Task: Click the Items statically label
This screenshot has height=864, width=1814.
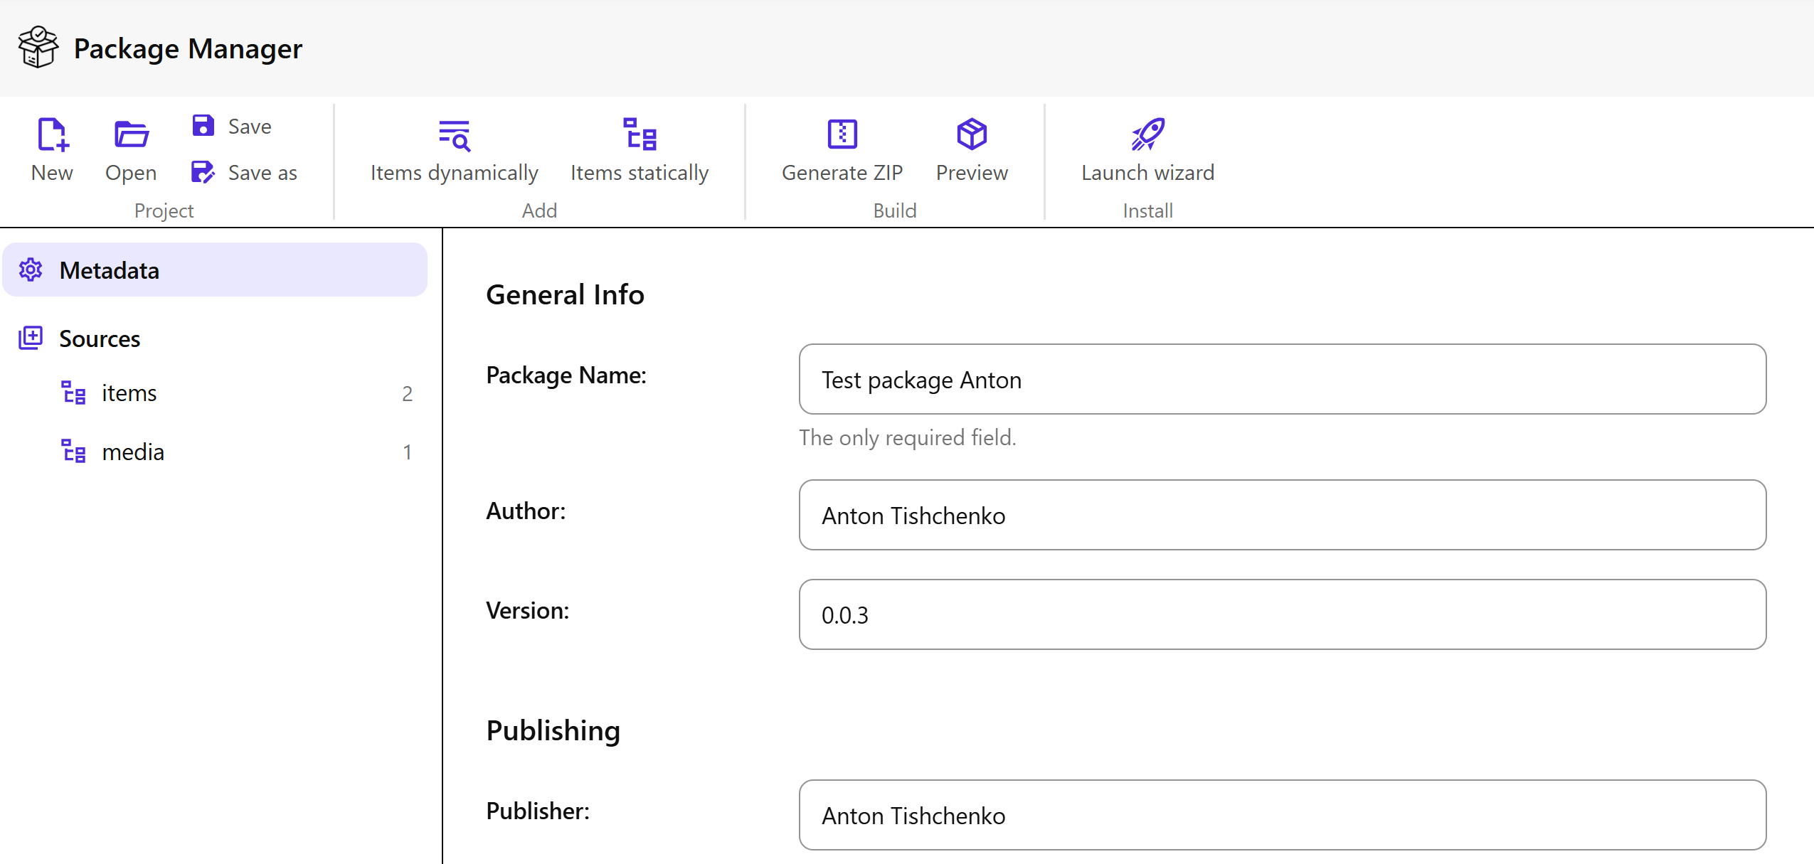Action: 640,173
